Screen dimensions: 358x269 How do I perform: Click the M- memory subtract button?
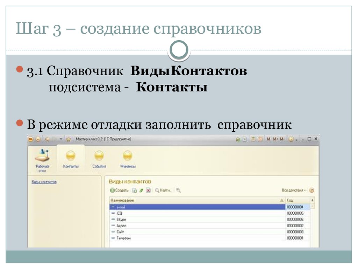282,139
